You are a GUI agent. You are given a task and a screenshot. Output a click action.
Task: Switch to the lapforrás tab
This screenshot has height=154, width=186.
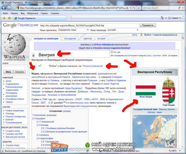[x=88, y=38]
